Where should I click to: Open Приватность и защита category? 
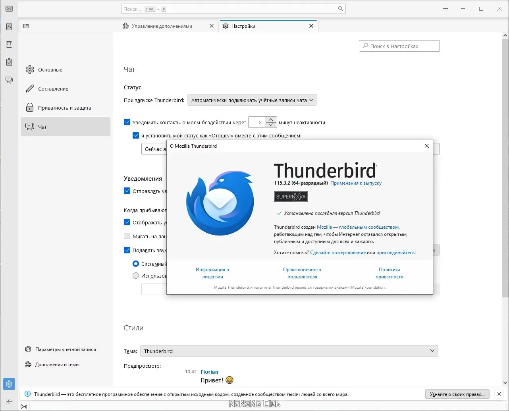[66, 108]
